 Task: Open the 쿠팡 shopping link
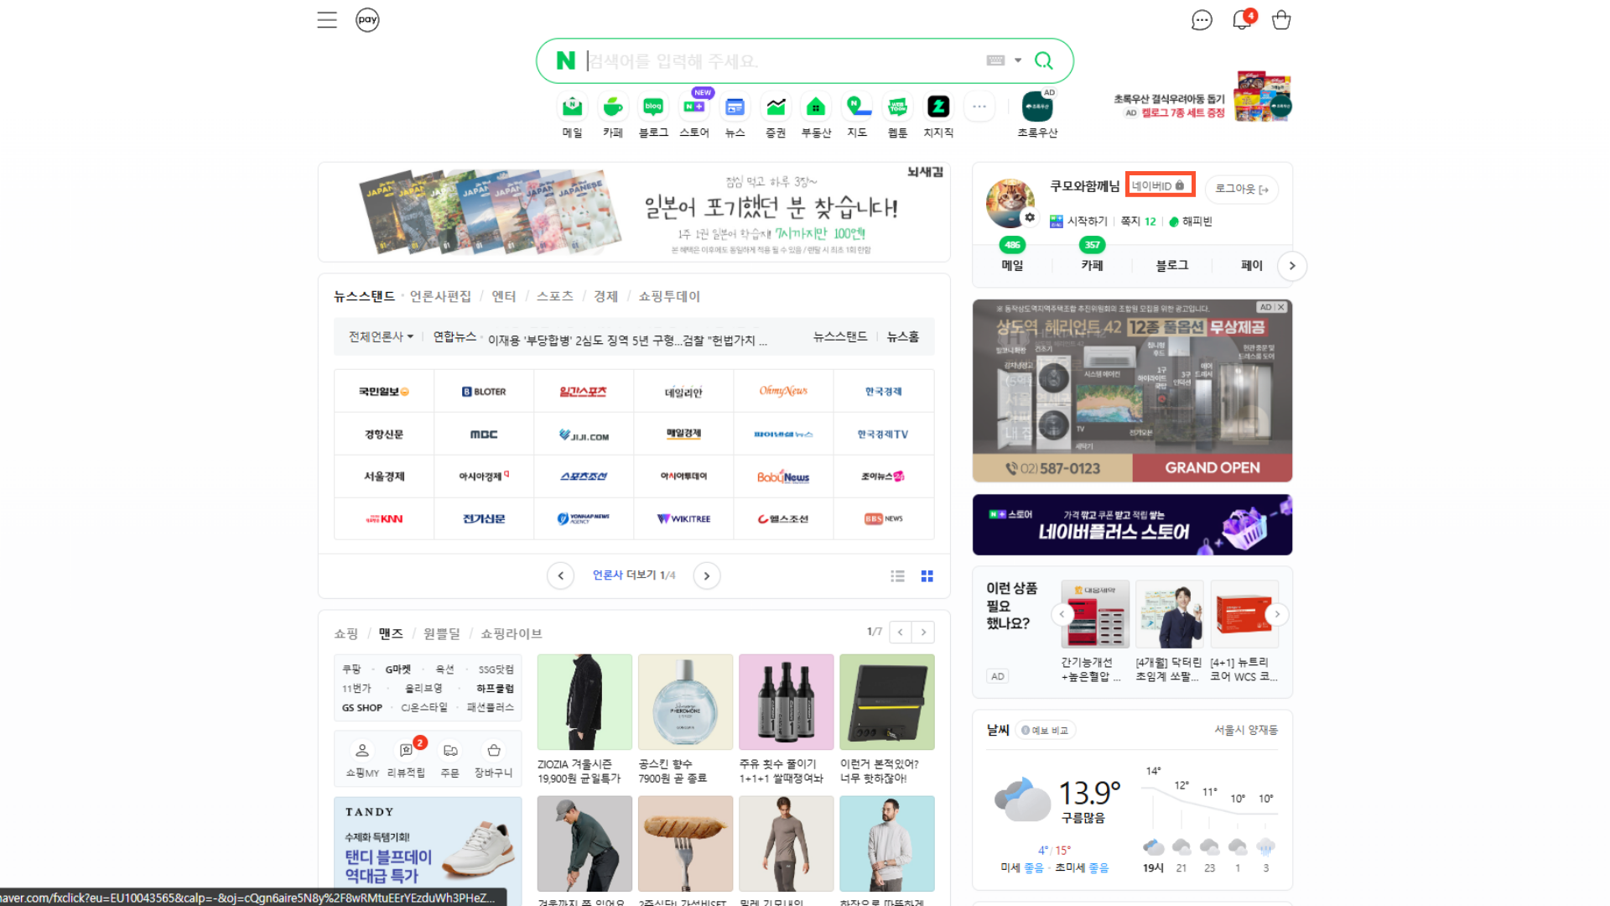click(x=351, y=669)
